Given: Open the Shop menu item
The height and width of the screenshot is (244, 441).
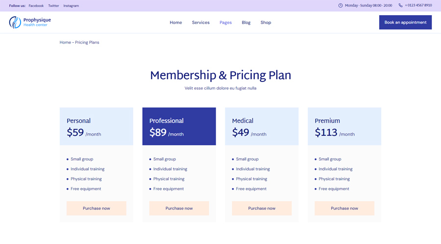Looking at the screenshot, I should (x=266, y=23).
